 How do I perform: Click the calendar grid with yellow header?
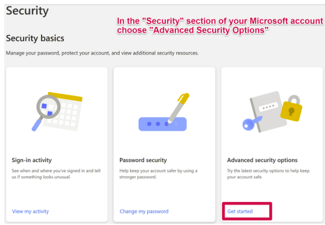(x=64, y=111)
